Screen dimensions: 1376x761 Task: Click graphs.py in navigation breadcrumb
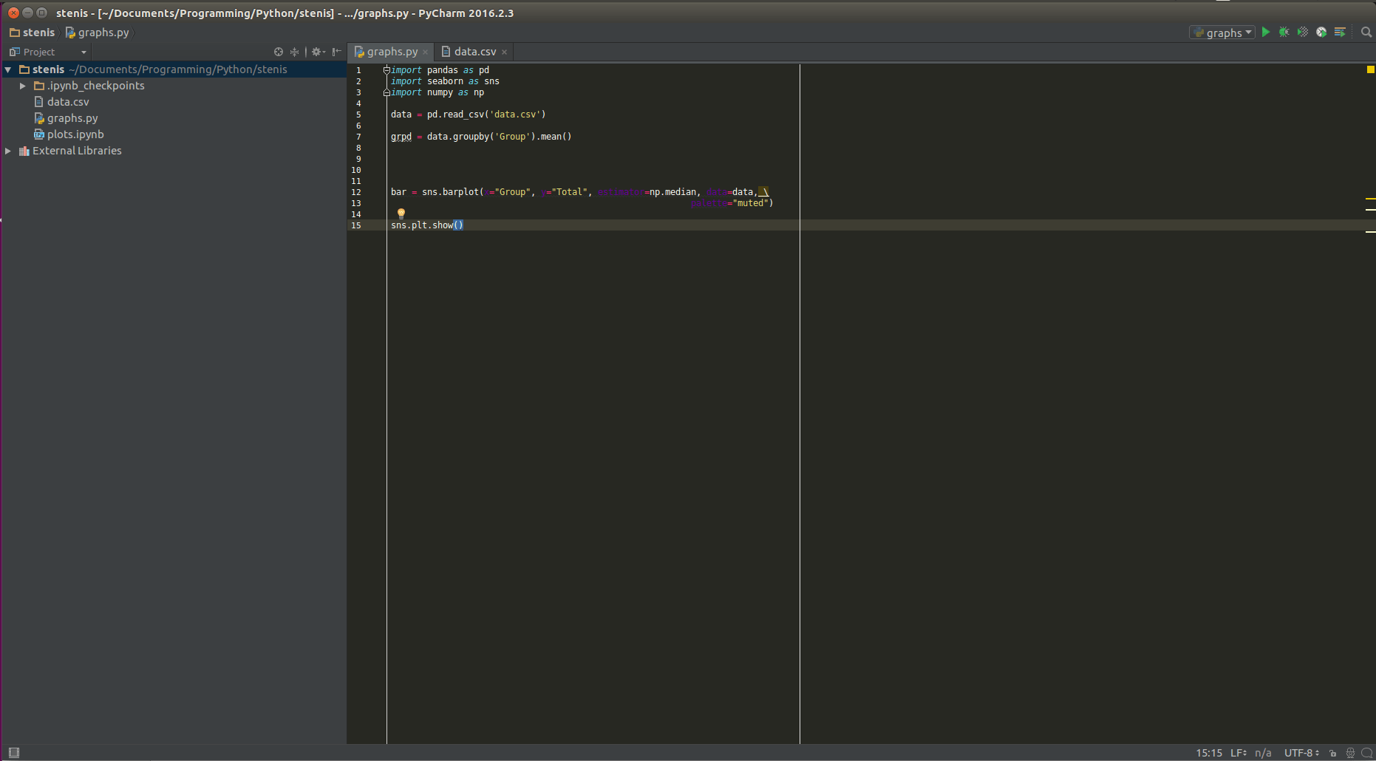(x=97, y=33)
